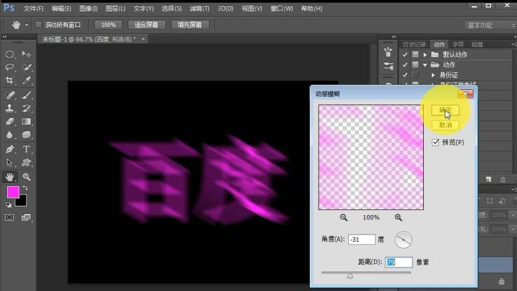Screen dimensions: 517x291
Task: Change screen mode
Action: [26, 217]
